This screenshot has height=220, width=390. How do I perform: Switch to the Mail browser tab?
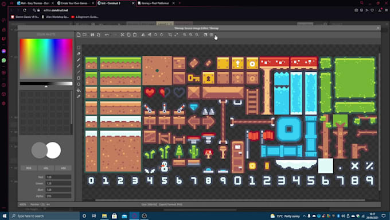point(35,3)
